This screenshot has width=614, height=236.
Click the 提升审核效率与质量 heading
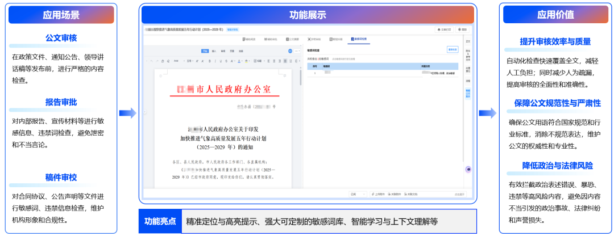click(x=555, y=42)
